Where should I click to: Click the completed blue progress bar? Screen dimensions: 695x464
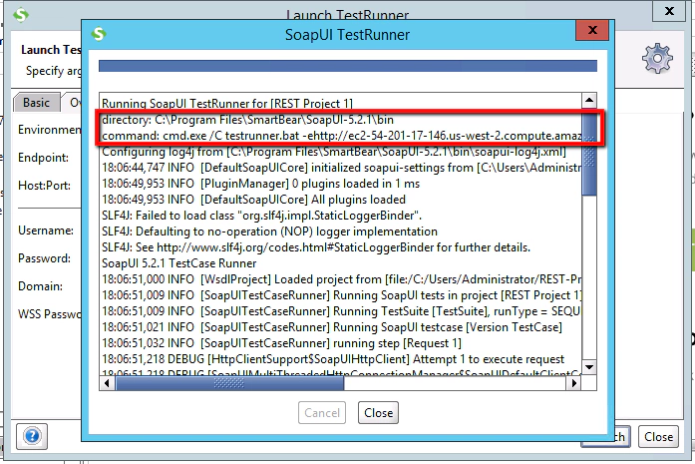tap(347, 66)
